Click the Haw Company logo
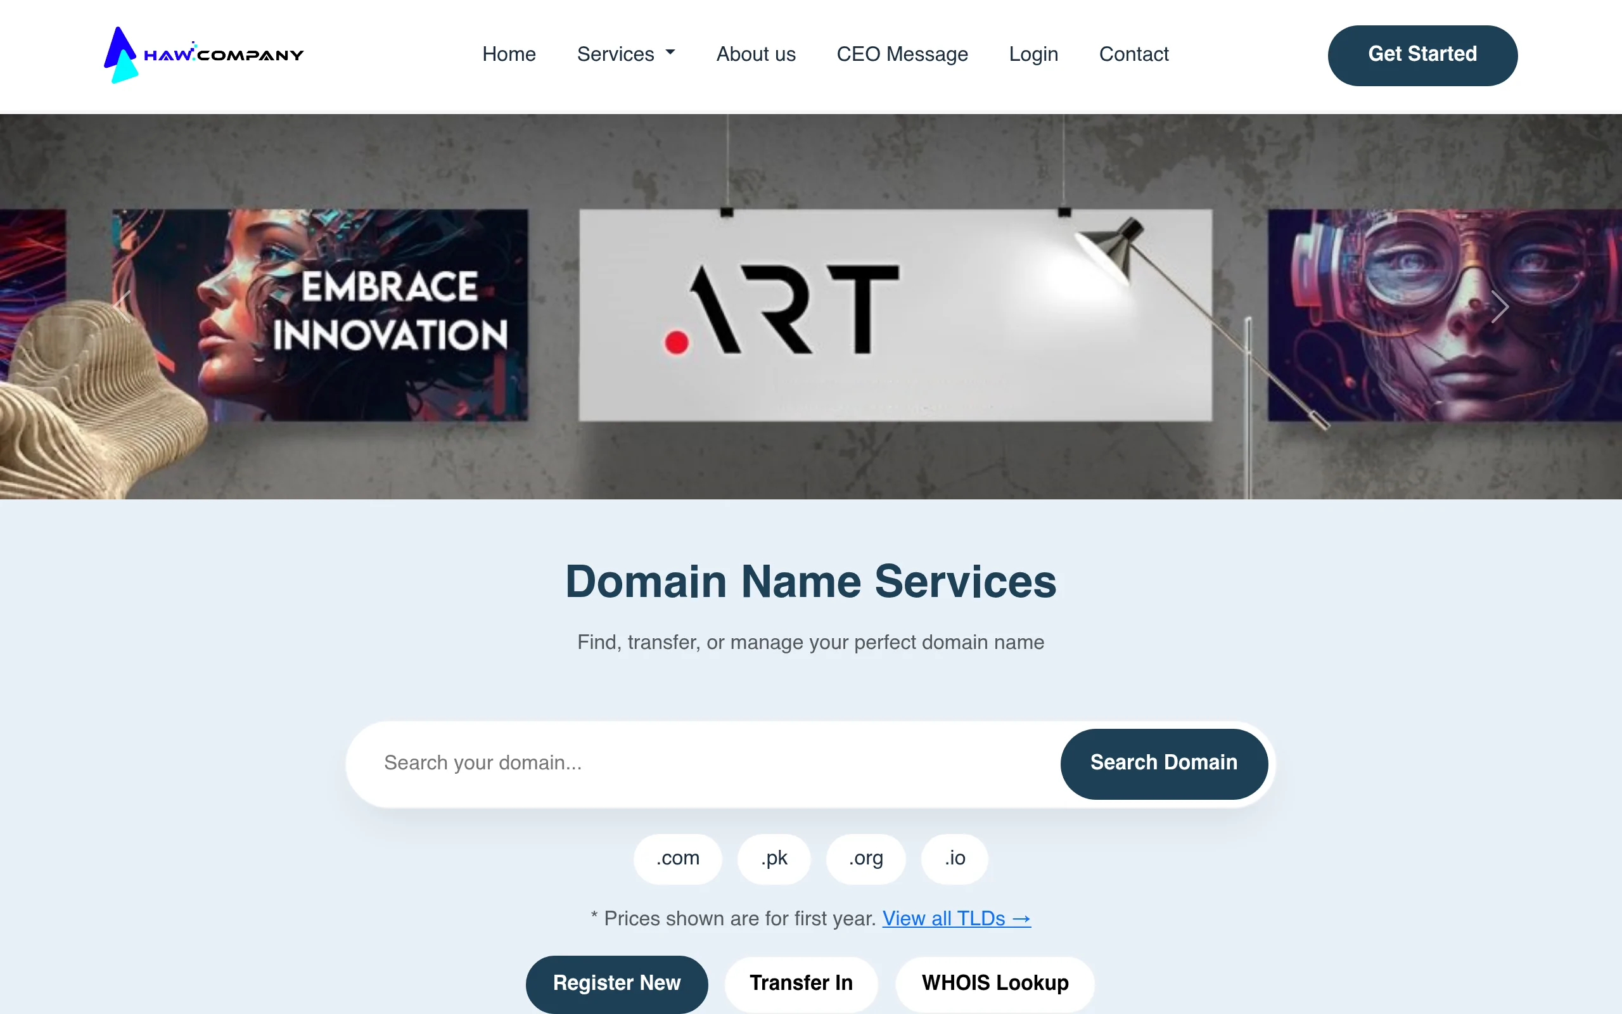1622x1014 pixels. tap(204, 55)
